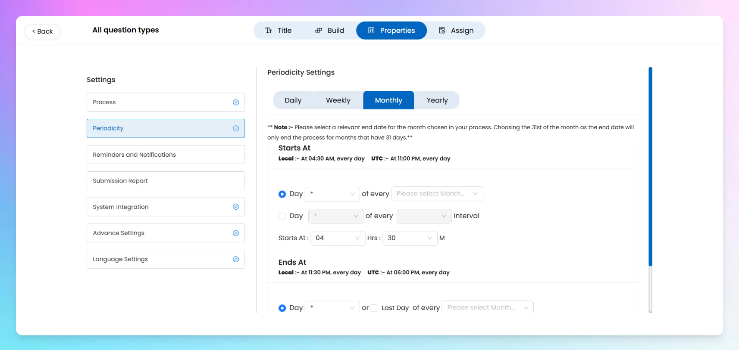
Task: Click the Title step text icon
Action: click(269, 31)
